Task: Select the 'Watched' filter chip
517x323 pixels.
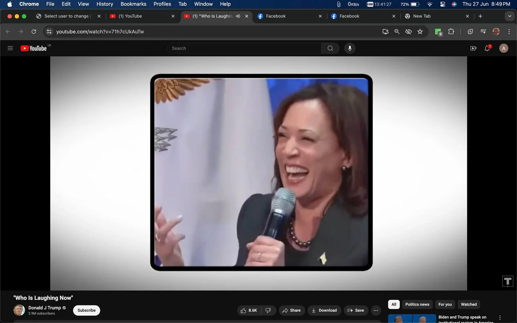Action: [x=469, y=304]
